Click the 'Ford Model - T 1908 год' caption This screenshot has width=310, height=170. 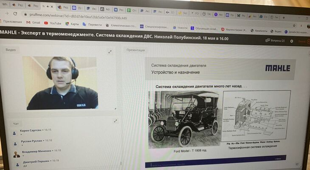(190, 151)
